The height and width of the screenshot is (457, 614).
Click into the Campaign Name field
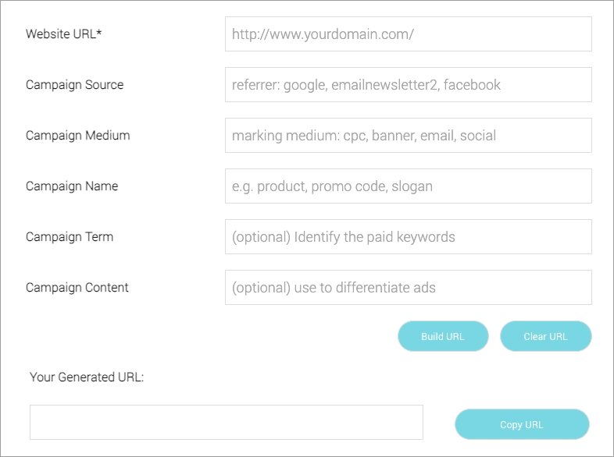coord(409,186)
